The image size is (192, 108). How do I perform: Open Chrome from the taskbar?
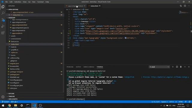coord(9,105)
